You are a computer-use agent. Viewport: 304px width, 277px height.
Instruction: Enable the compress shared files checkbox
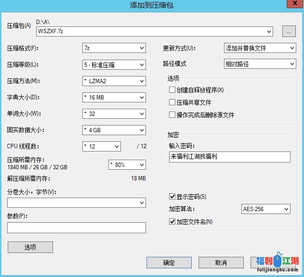(x=172, y=102)
